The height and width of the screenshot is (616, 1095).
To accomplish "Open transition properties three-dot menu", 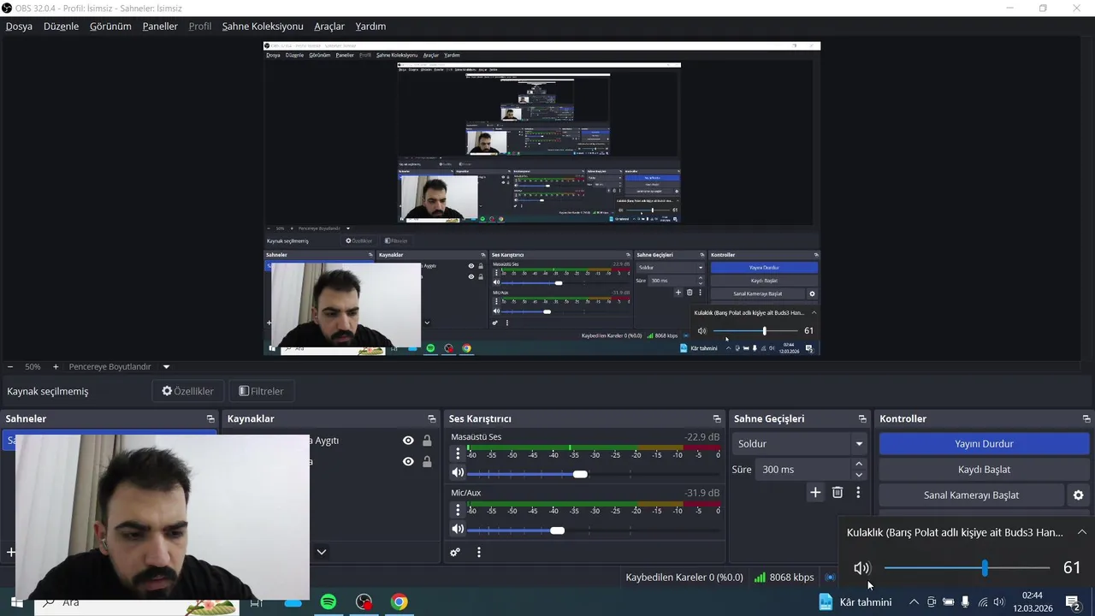I will 858,492.
